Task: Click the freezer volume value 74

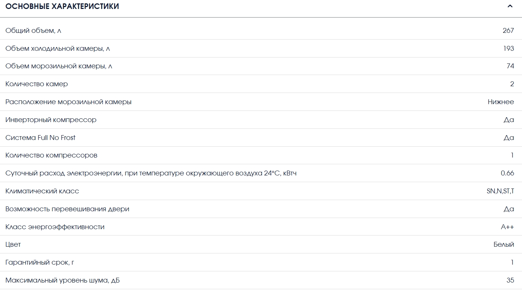Action: (x=510, y=66)
